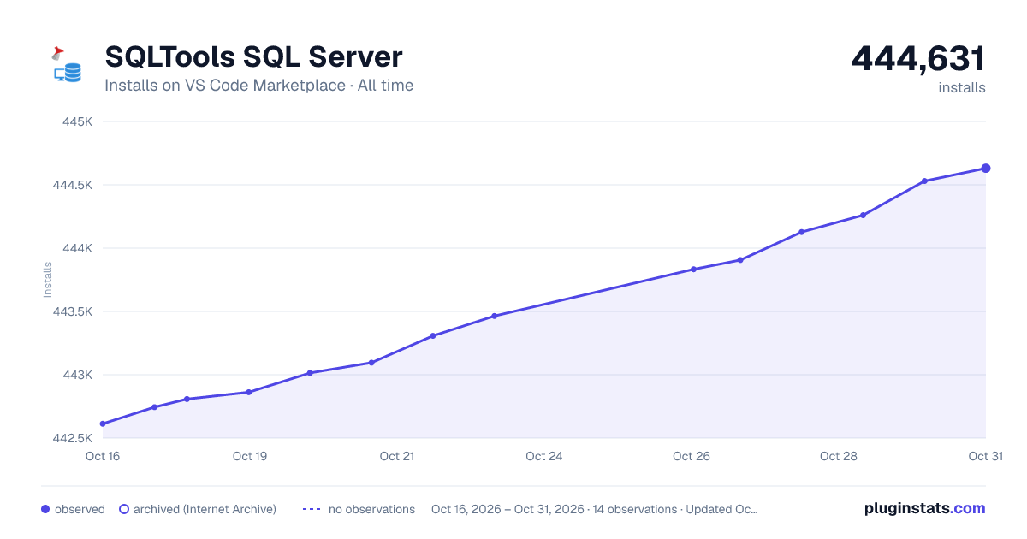
Task: Click the vertical 'installs' axis title
Action: (x=48, y=280)
